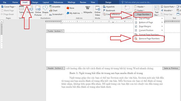
Task: Expand Page Margins submenu
Action: 149,26
